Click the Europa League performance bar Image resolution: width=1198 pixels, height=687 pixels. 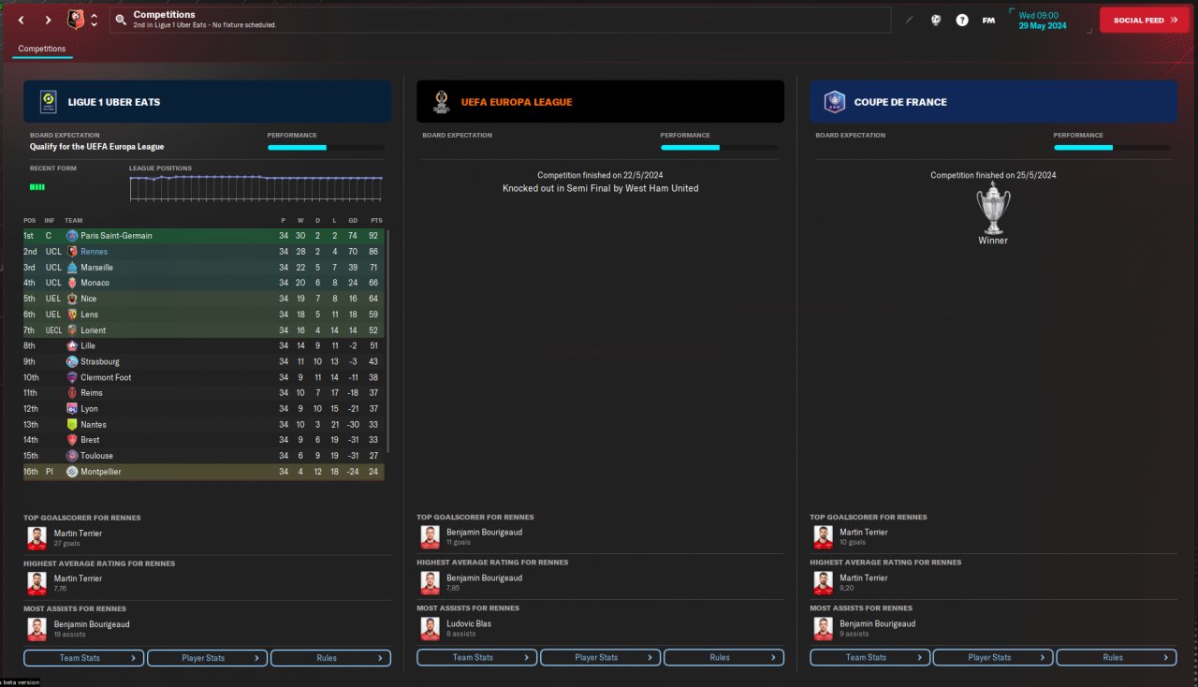coord(719,148)
